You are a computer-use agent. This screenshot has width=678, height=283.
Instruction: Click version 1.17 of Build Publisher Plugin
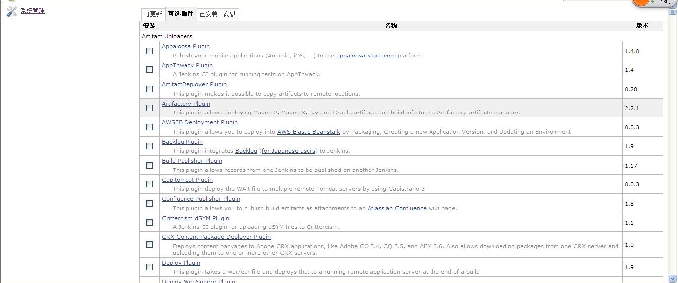631,166
